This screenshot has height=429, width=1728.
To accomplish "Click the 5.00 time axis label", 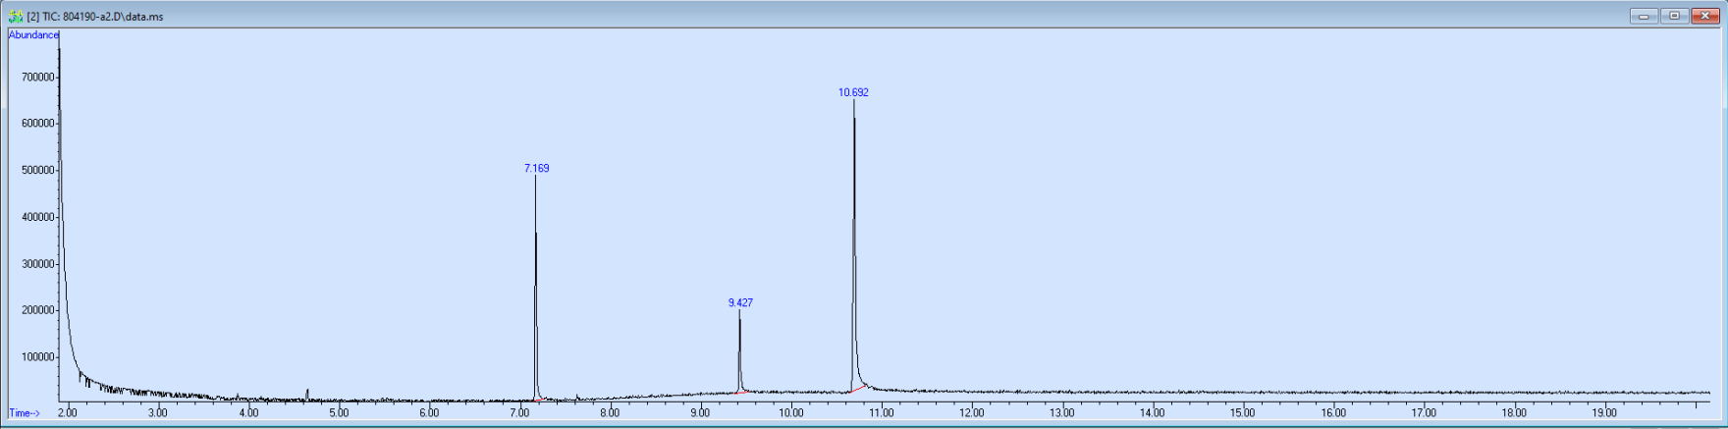I will tap(339, 413).
